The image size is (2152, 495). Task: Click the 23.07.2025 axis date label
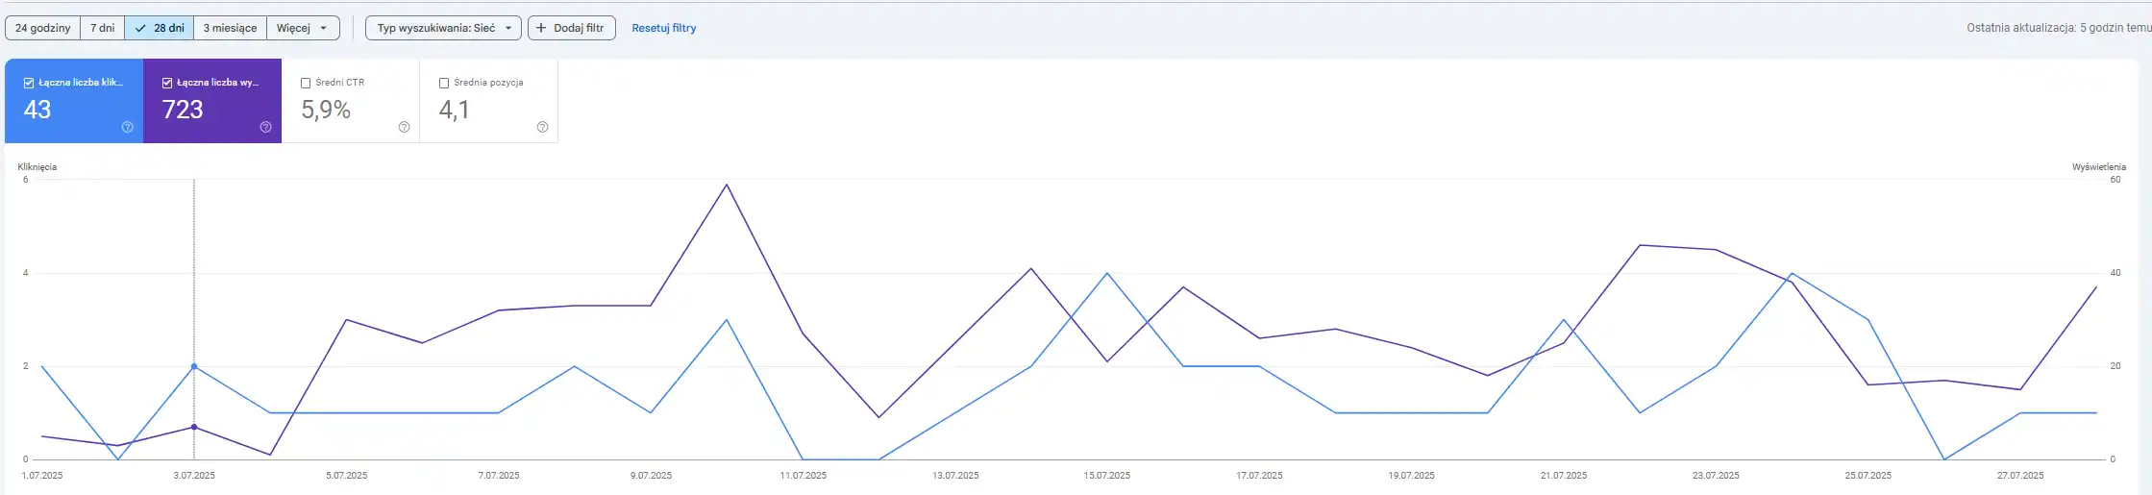click(1716, 476)
